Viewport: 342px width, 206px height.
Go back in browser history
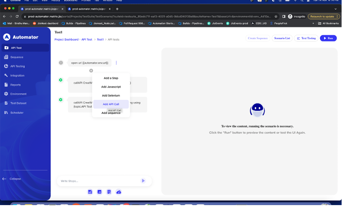click(5, 16)
